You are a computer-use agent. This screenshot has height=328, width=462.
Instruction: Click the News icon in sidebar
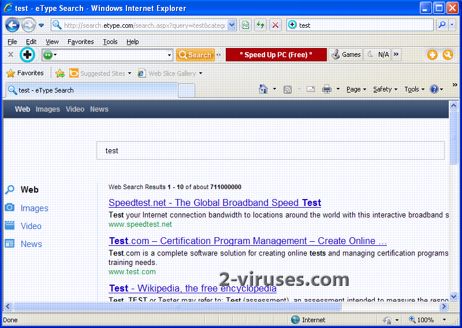9,244
